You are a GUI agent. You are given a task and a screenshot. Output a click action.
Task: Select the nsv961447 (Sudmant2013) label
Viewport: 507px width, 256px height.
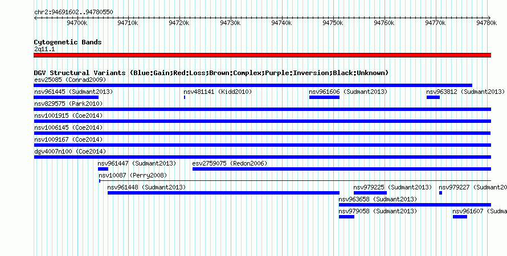tap(137, 163)
